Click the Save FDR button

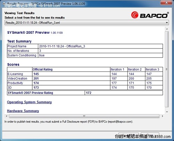[128, 135]
